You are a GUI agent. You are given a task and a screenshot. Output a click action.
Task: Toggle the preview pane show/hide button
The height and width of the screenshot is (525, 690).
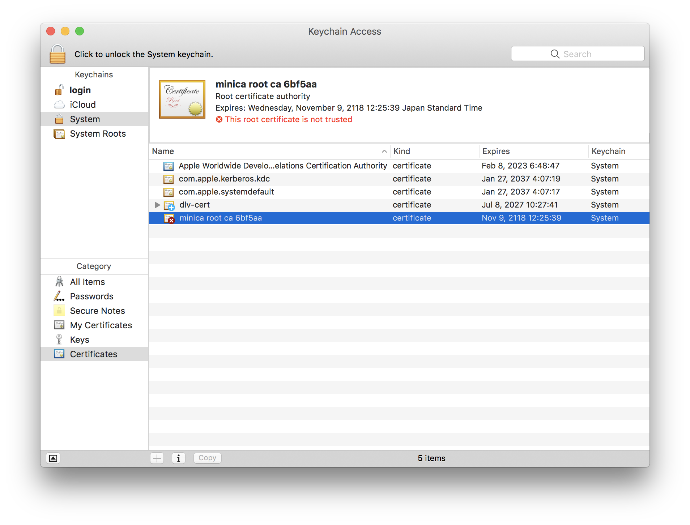[53, 458]
